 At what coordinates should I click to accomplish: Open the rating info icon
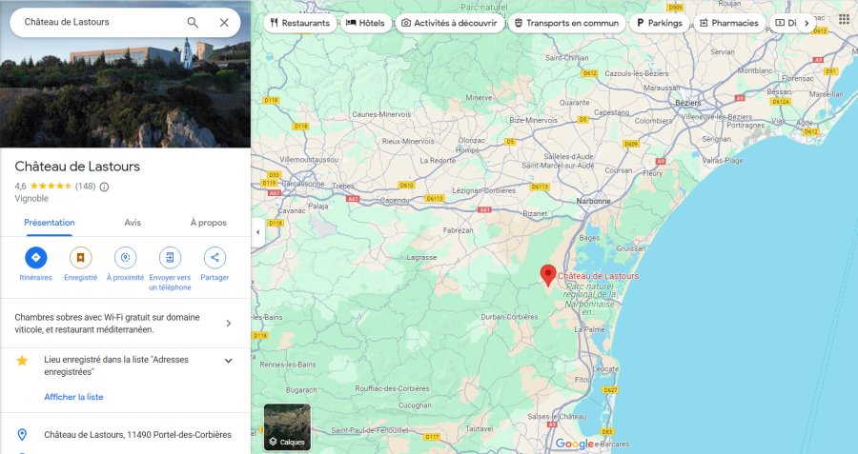pos(104,187)
